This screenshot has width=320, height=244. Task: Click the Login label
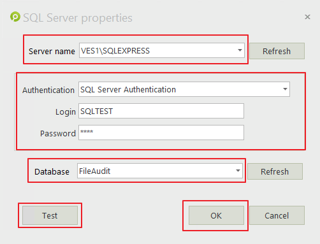pos(66,111)
